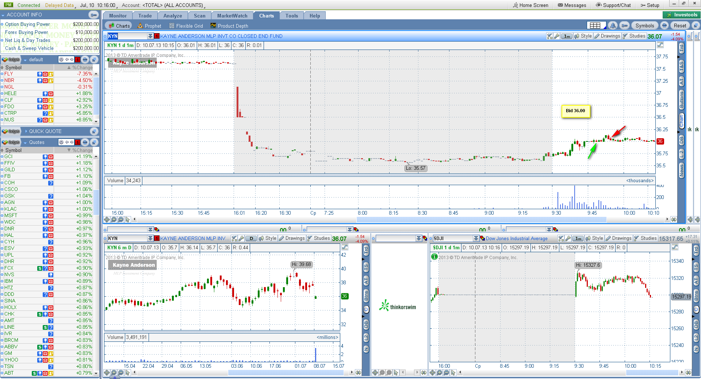Go to next watchlist with right arrow

[72, 59]
